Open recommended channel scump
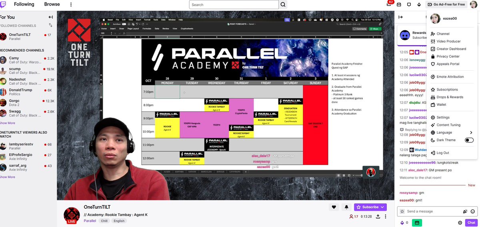 tap(26, 71)
